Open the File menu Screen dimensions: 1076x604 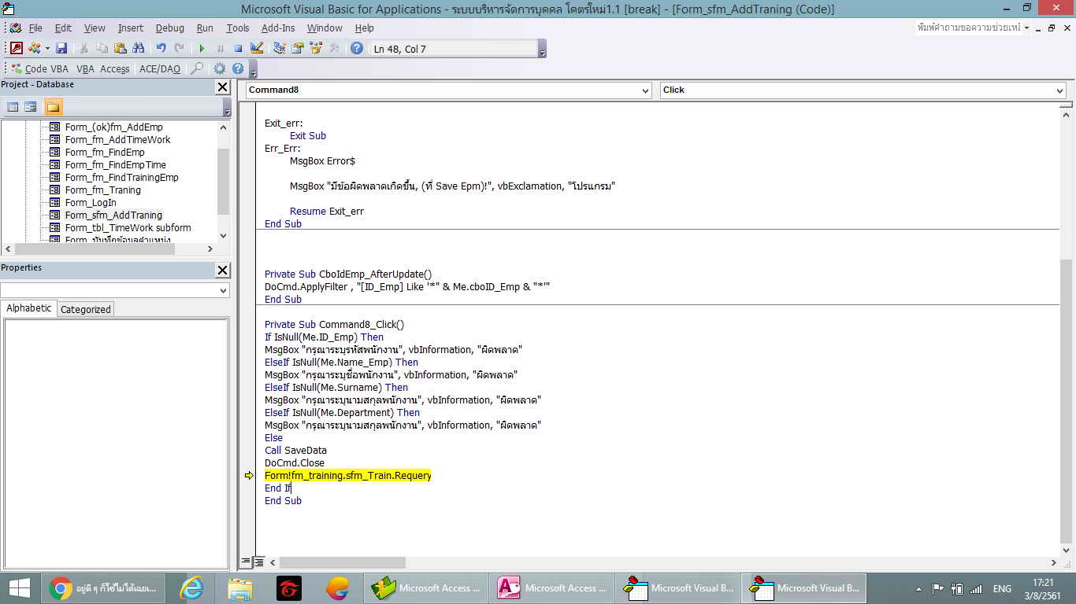click(35, 28)
